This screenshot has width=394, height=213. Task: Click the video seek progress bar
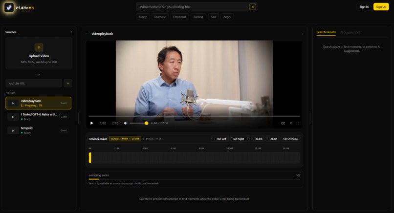click(194, 116)
